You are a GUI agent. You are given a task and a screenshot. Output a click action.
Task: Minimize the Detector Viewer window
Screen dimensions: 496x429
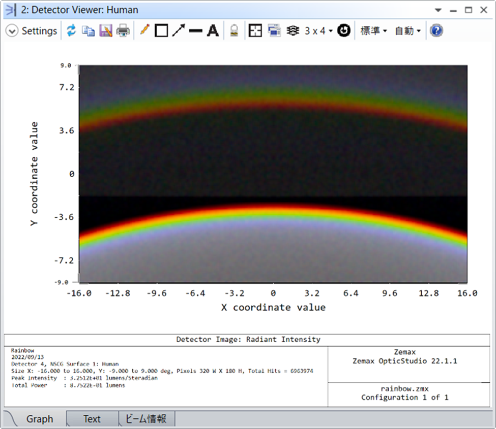click(x=453, y=11)
